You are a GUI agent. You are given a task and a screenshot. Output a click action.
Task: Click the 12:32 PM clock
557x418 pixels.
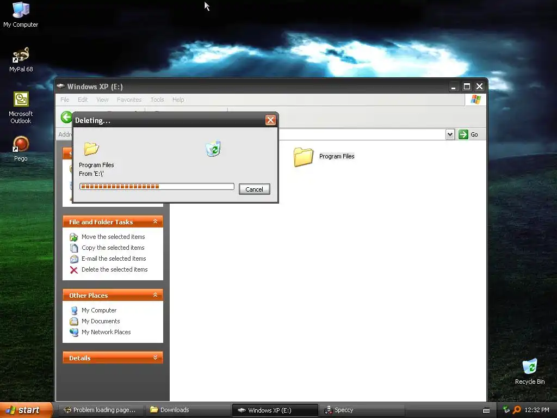coord(537,410)
